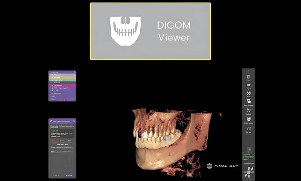Image resolution: width=301 pixels, height=181 pixels.
Task: Open the Tools wrench icon
Action: 249,94
